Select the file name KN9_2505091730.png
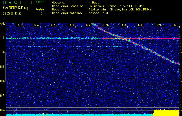The height and width of the screenshot is (116, 182). 16,8
